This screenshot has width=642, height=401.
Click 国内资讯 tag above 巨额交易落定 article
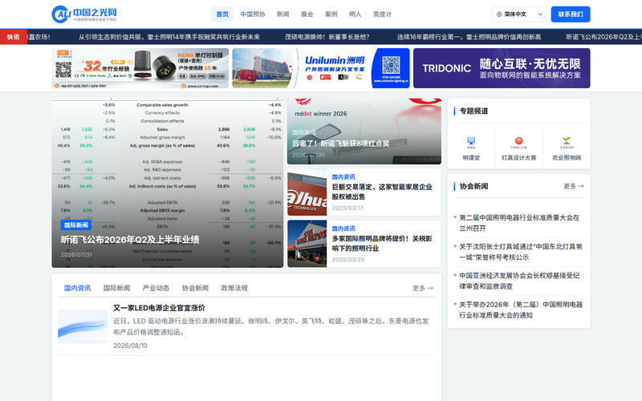pyautogui.click(x=343, y=176)
